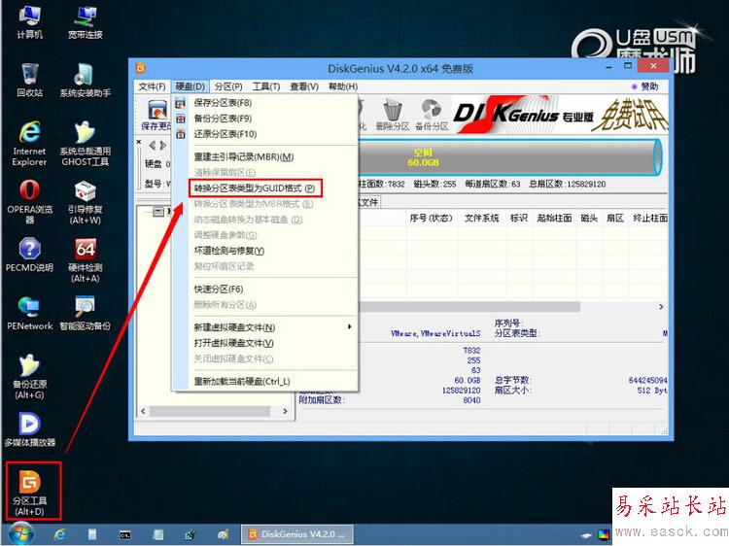Open the 帮助(H) menu
The image size is (729, 546).
tap(343, 86)
